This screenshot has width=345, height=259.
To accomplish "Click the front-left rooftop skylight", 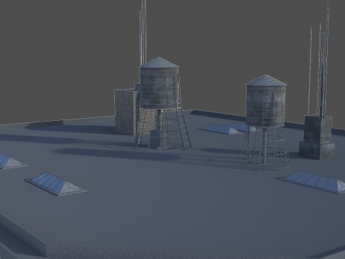I will point(57,183).
